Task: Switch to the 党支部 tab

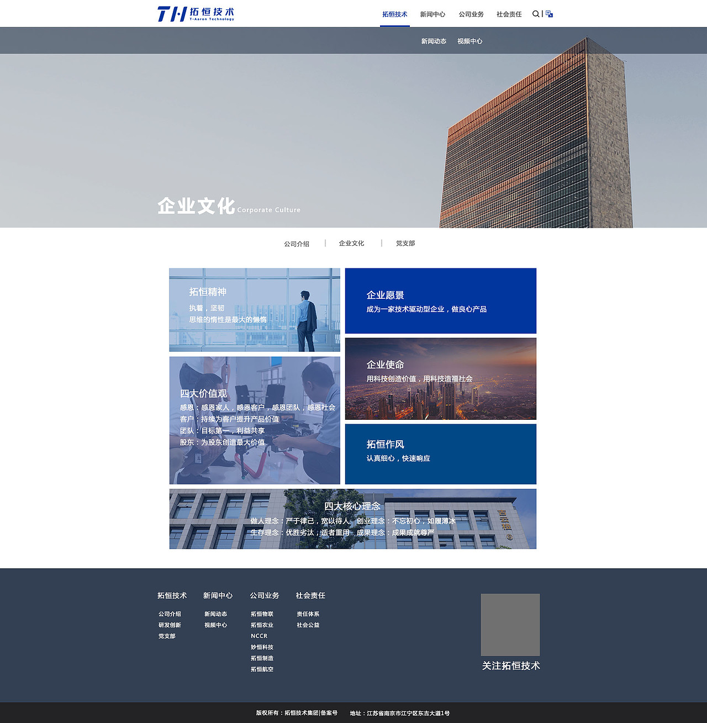Action: pyautogui.click(x=405, y=243)
